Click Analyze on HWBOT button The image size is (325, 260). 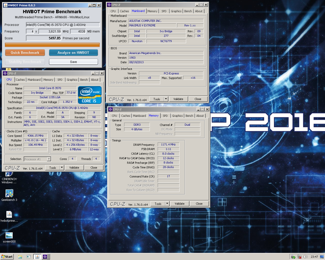73,53
